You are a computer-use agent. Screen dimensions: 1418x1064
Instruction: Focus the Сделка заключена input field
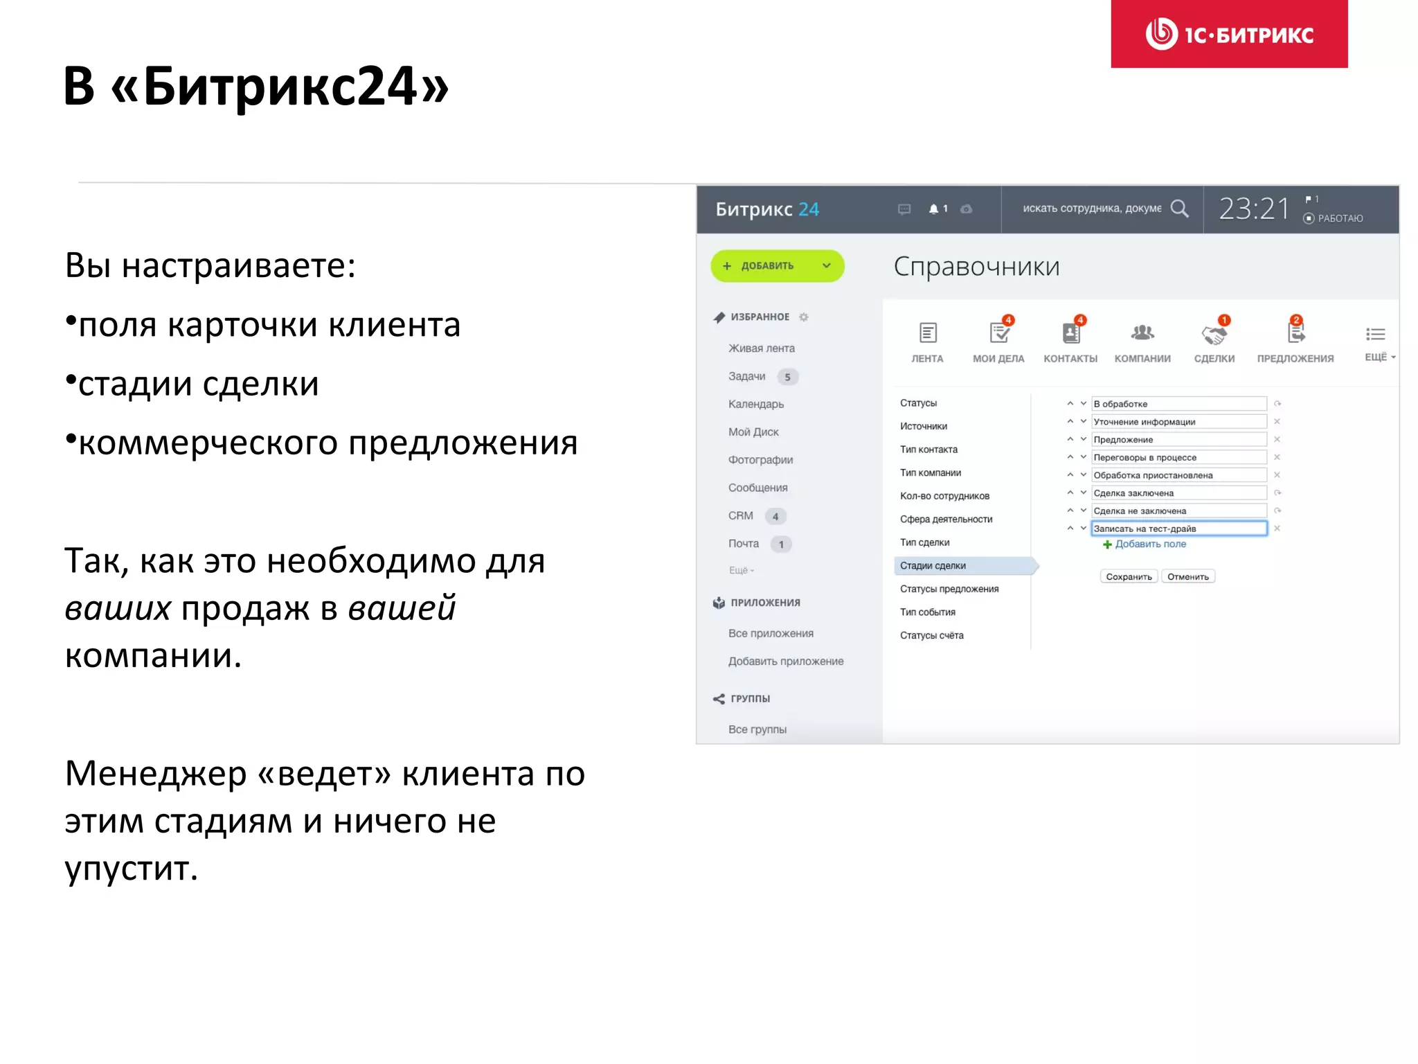coord(1179,493)
